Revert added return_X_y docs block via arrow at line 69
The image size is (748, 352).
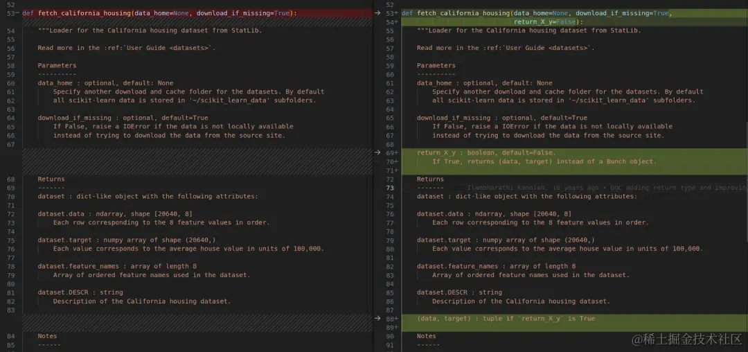378,152
